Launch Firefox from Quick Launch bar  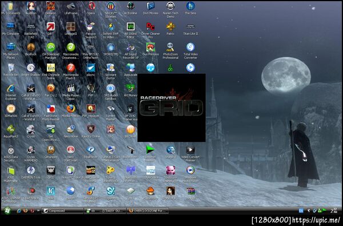25,211
